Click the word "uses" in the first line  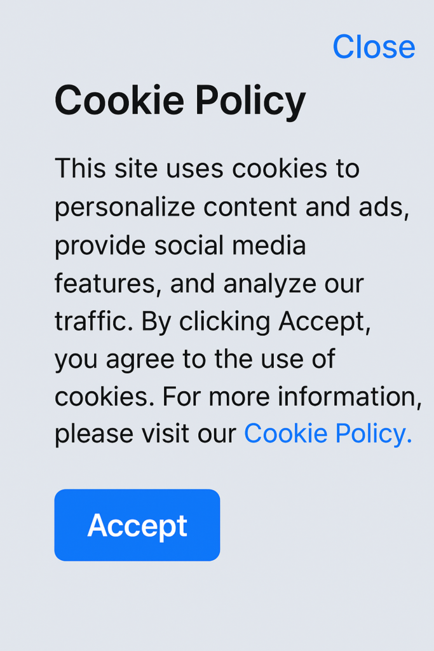click(x=194, y=169)
